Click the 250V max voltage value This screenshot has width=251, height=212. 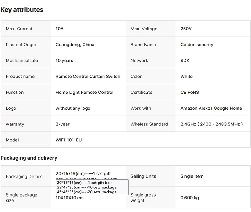tap(186, 29)
